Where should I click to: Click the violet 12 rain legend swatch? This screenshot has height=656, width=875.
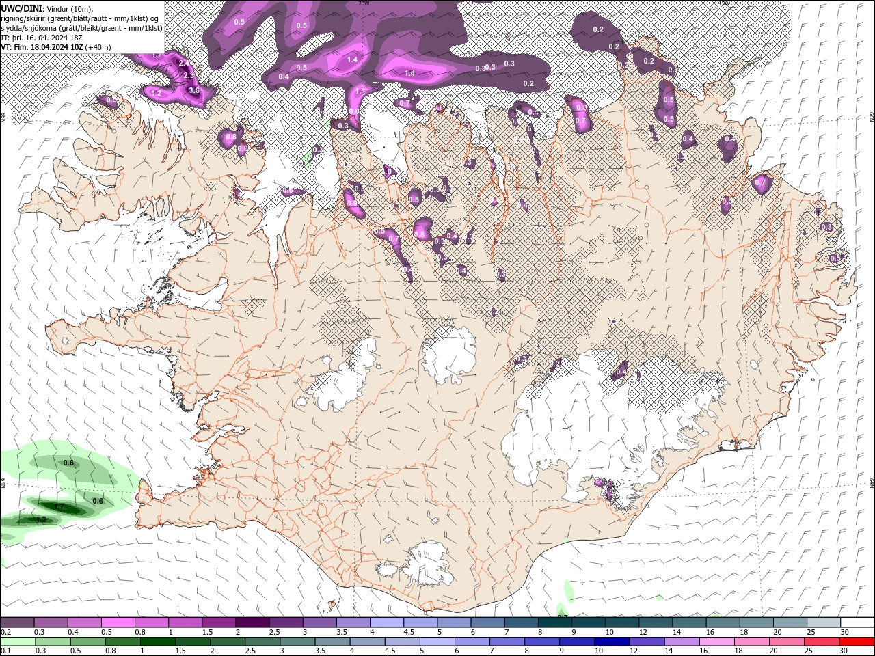pos(646,642)
